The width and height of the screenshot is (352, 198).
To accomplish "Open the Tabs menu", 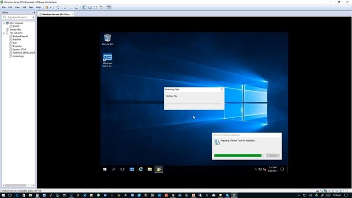I will pos(31,7).
